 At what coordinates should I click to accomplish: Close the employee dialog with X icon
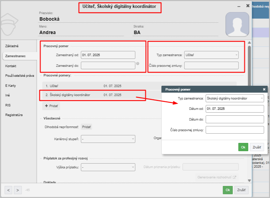coord(248,6)
